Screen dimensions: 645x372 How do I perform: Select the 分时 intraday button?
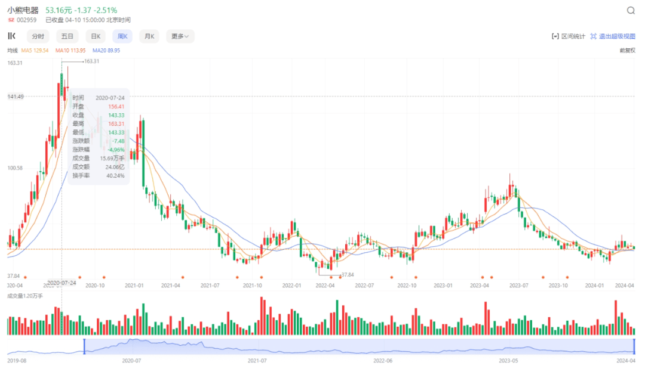(38, 36)
